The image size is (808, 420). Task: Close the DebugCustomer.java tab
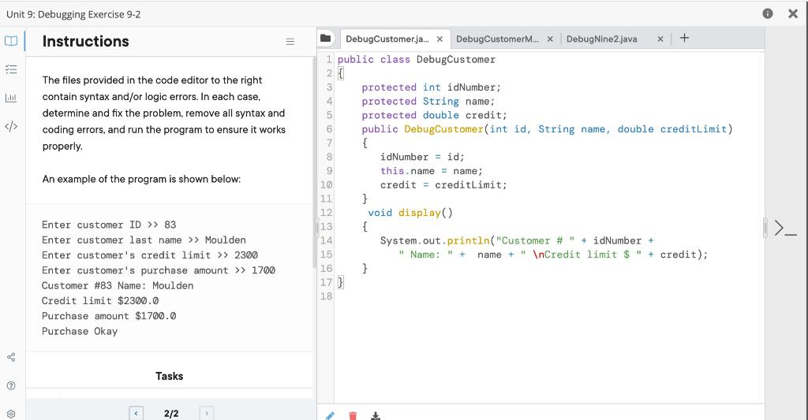[x=440, y=39]
